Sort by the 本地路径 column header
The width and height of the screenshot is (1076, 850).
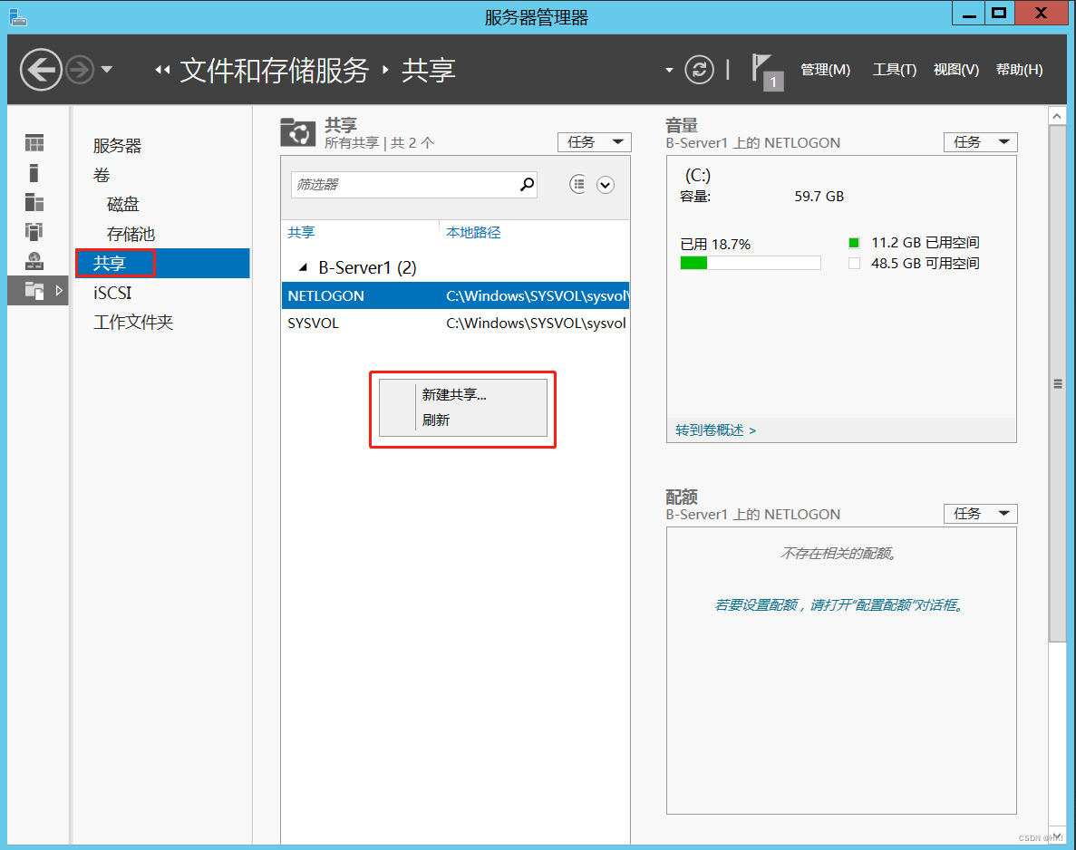tap(473, 233)
